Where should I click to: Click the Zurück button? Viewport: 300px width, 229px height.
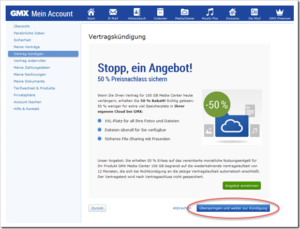(97, 208)
